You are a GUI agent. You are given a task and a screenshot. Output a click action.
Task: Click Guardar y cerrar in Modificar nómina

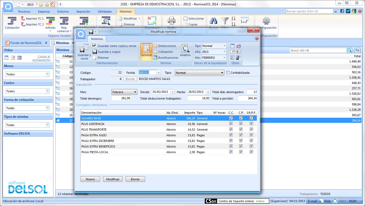(x=84, y=52)
